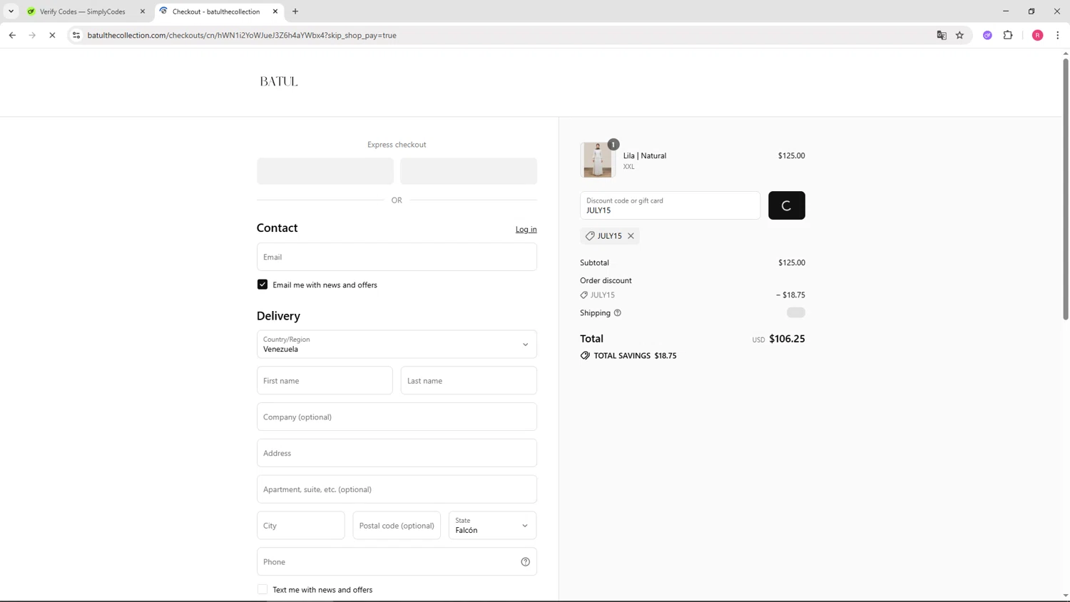Click the discount apply button with spinner
Viewport: 1070px width, 602px height.
(787, 205)
